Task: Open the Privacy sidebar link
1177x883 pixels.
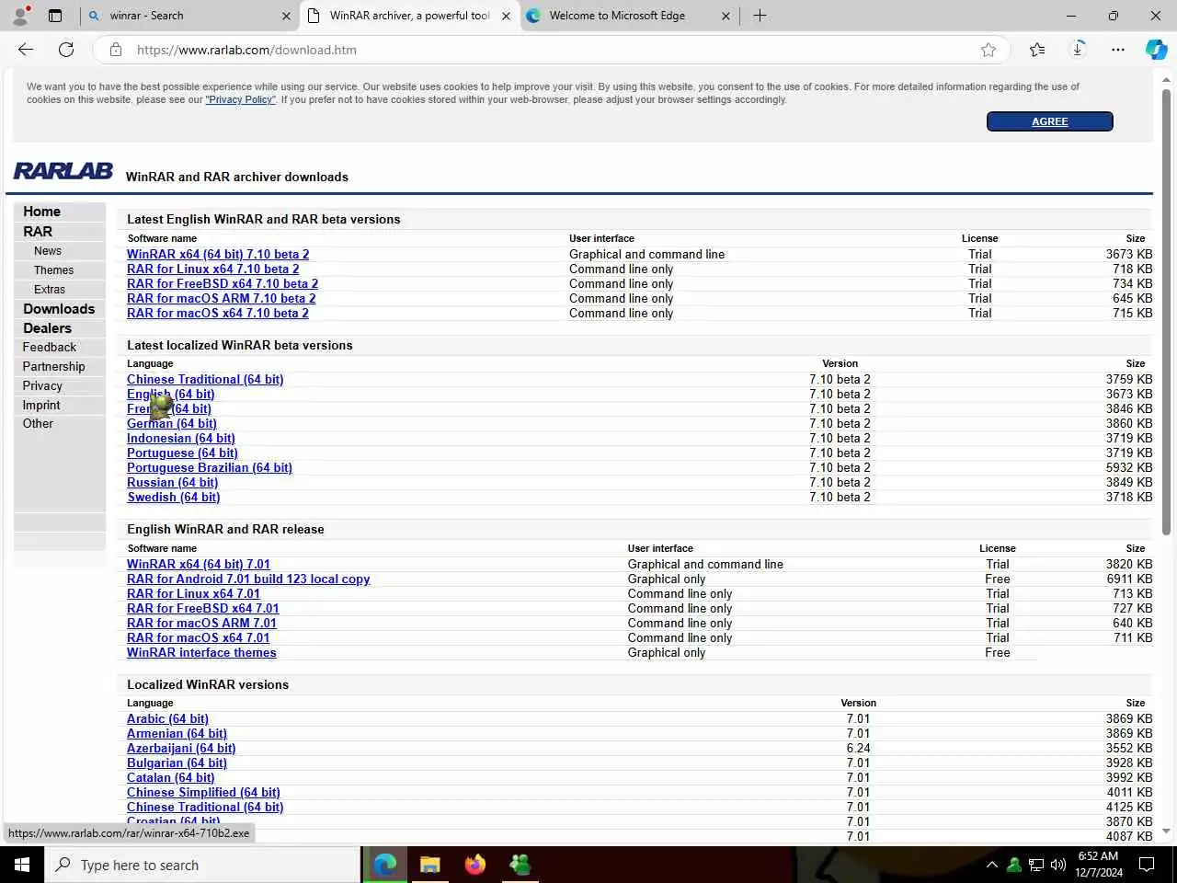Action: click(42, 386)
